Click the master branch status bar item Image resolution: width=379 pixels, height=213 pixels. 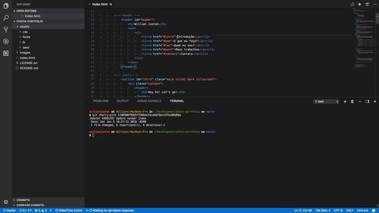tap(9, 211)
